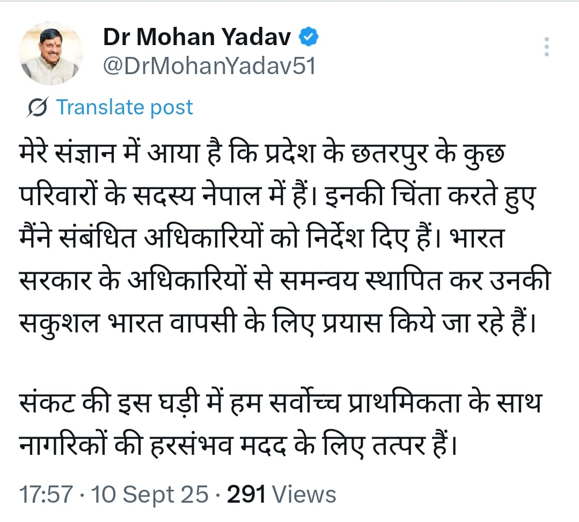This screenshot has width=579, height=522.
Task: Click the blue verified badge
Action: (x=309, y=38)
